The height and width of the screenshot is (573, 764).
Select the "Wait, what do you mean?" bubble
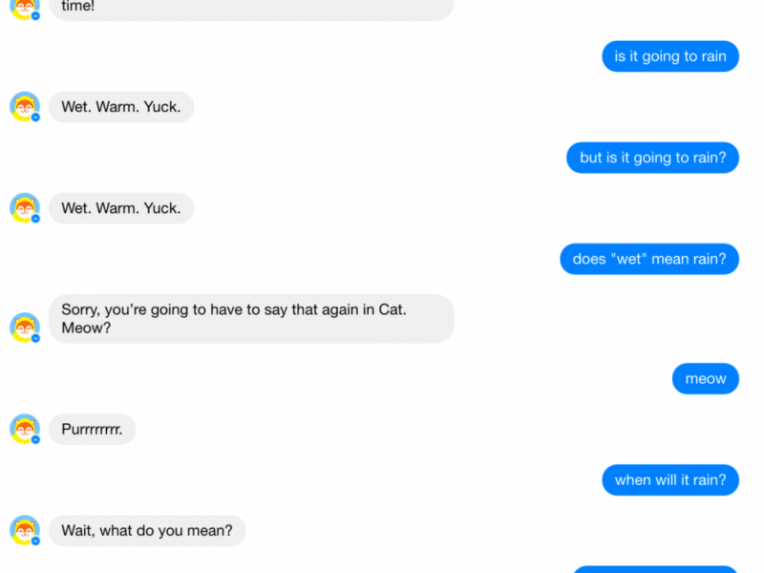tap(147, 531)
